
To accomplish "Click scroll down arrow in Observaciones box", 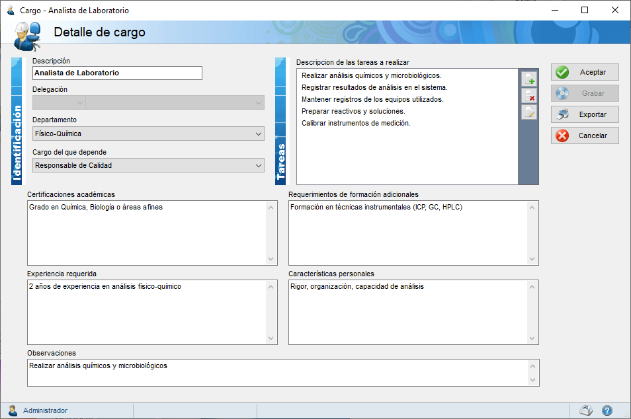I will point(532,380).
